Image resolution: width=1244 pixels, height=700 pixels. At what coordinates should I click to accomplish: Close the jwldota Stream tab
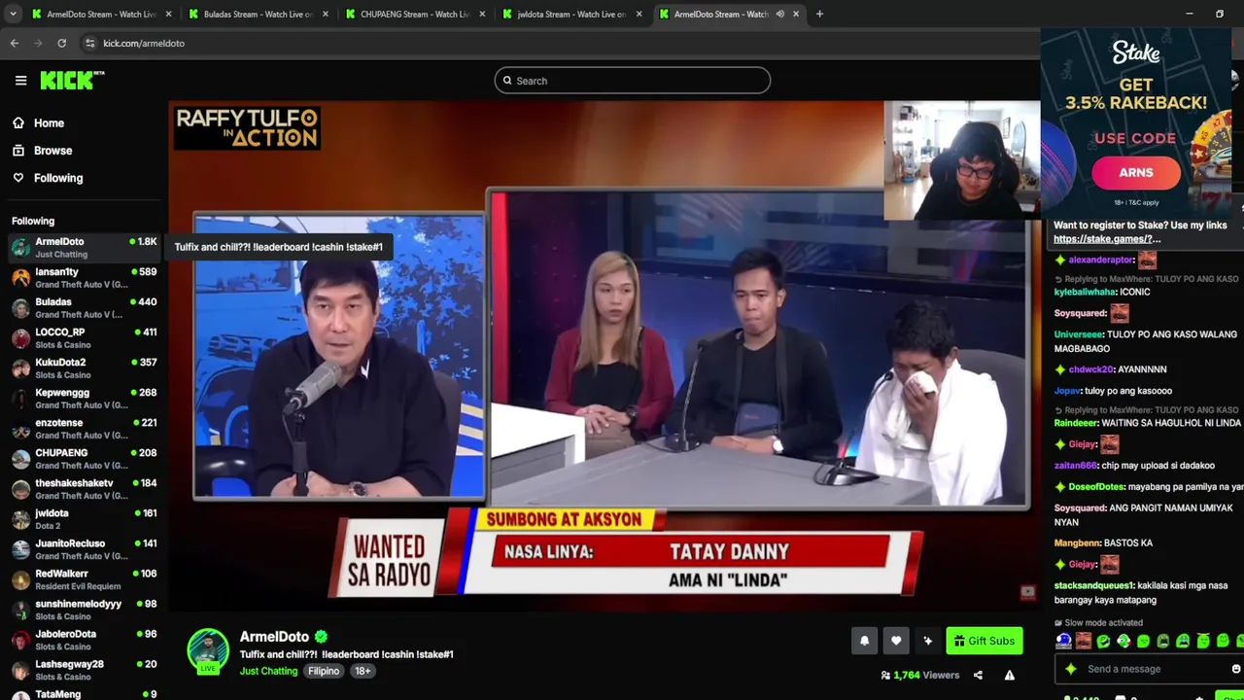[639, 14]
